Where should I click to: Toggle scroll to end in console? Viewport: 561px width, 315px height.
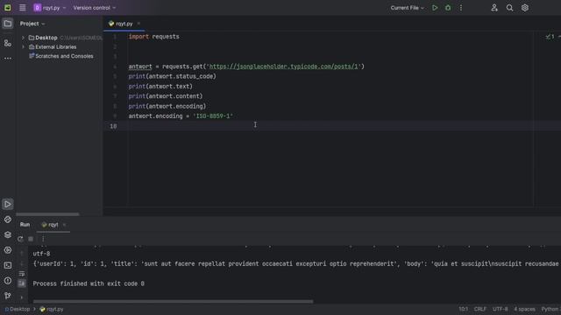point(22,283)
